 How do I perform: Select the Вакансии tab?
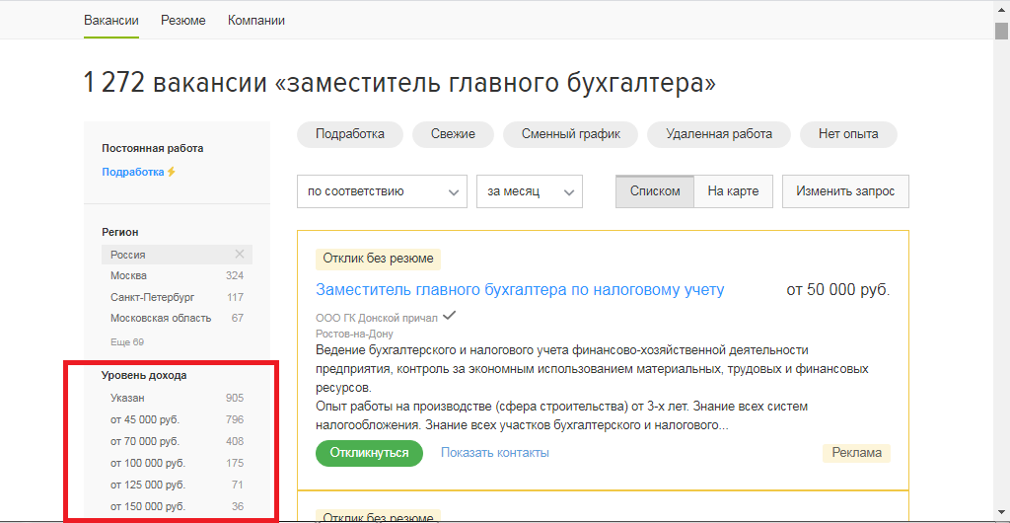coord(111,21)
